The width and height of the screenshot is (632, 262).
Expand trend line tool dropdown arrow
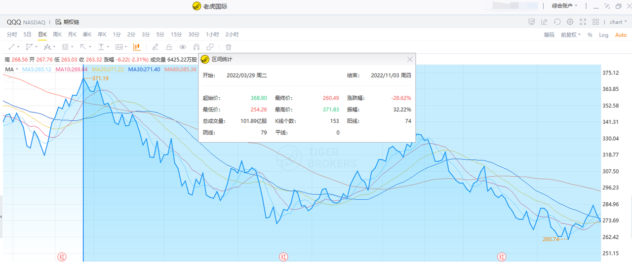click(x=19, y=47)
